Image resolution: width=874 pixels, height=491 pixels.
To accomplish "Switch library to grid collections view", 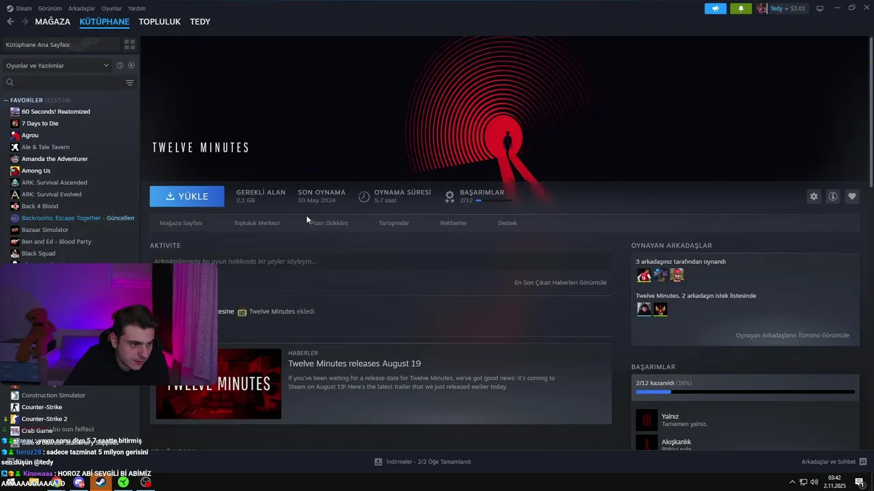I will pyautogui.click(x=129, y=44).
